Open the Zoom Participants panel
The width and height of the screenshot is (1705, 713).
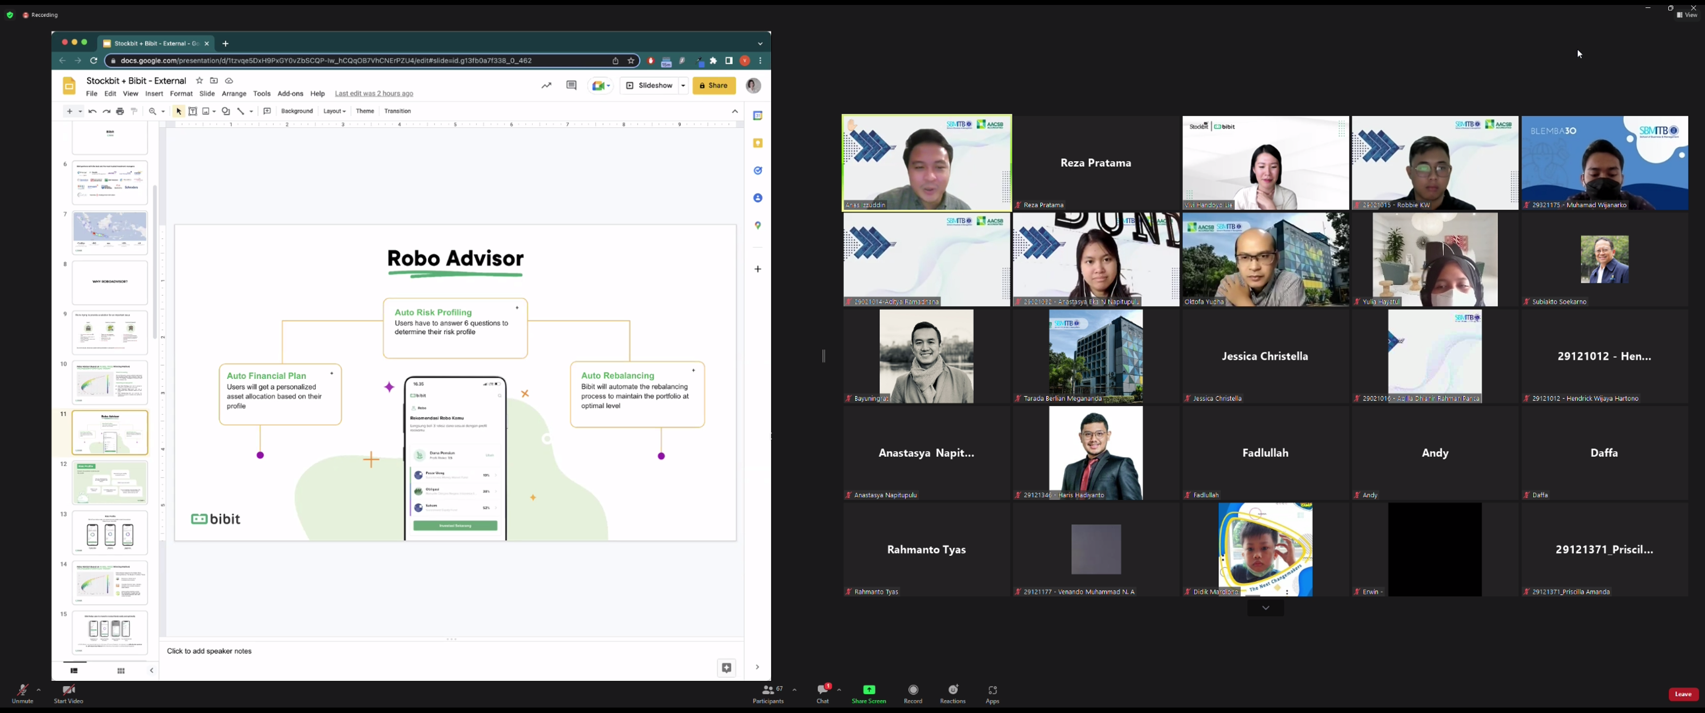point(768,694)
